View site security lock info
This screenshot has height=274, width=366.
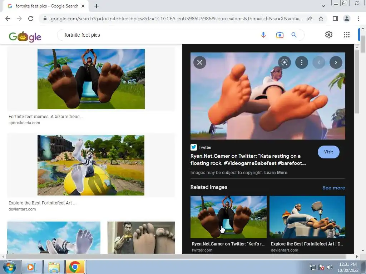45,19
